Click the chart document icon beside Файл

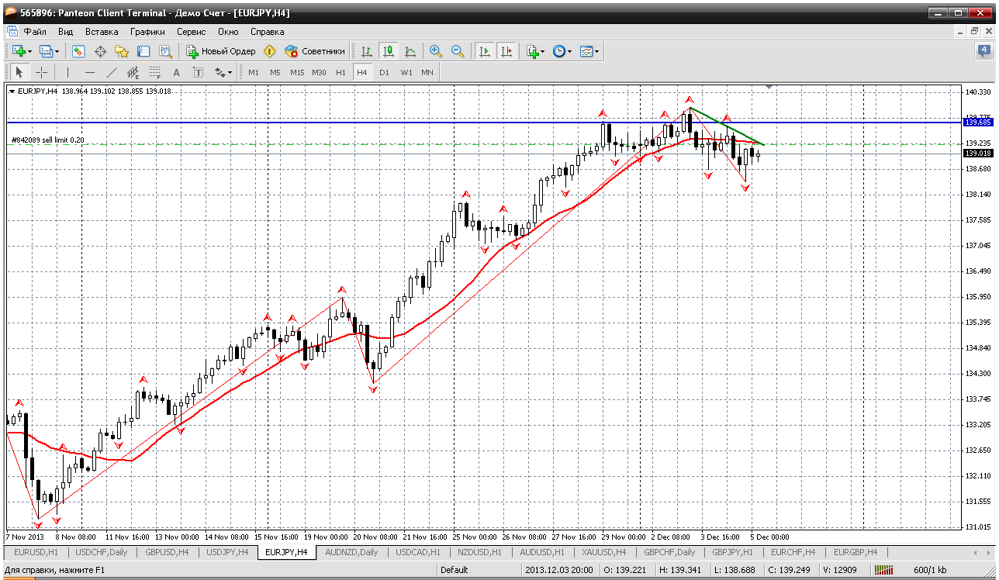click(12, 32)
